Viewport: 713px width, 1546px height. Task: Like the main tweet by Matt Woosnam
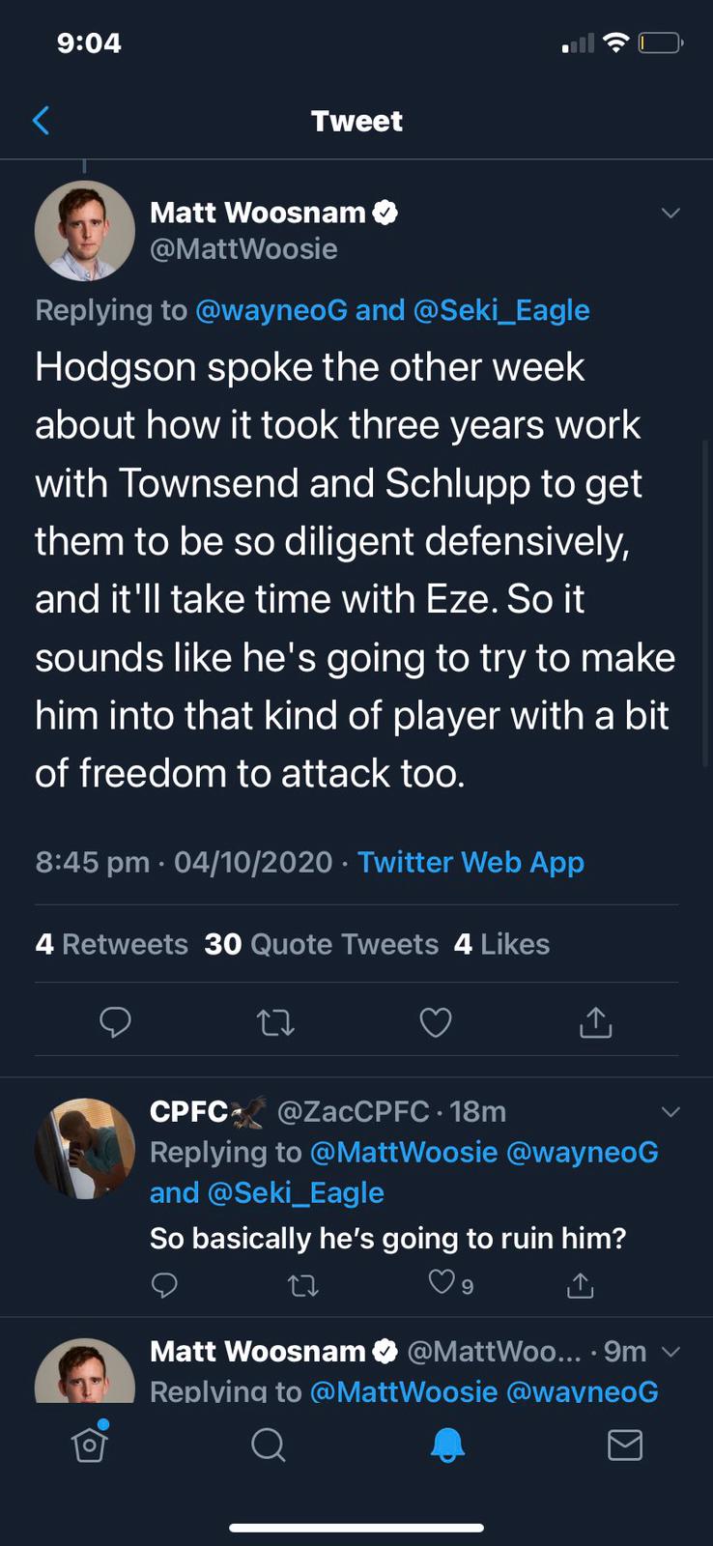(436, 1021)
